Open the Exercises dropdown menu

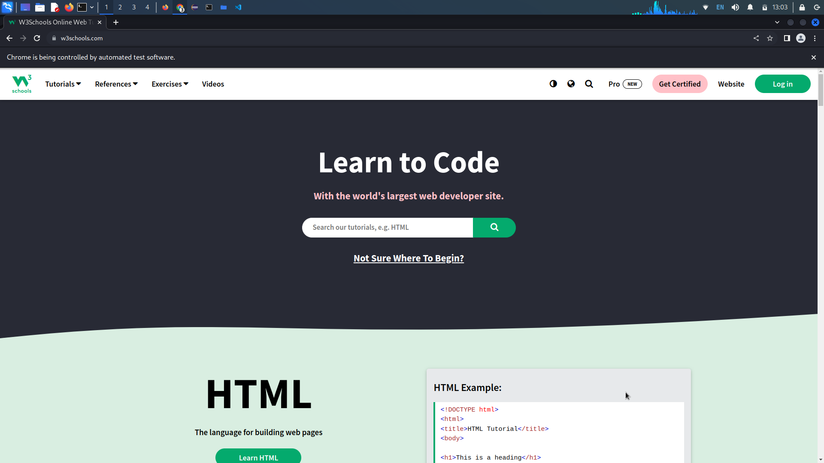tap(170, 84)
